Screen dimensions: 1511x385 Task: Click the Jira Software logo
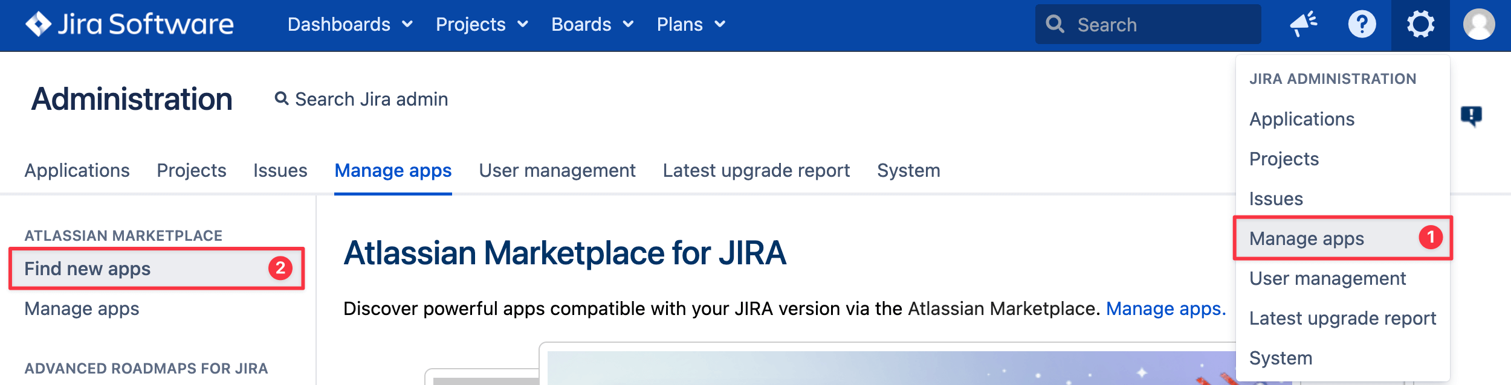(129, 25)
